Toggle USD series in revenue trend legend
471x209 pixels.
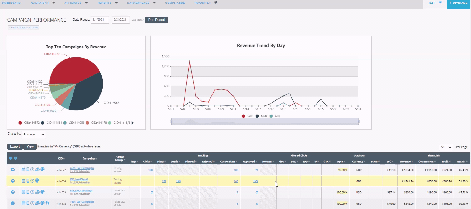[x=261, y=116]
